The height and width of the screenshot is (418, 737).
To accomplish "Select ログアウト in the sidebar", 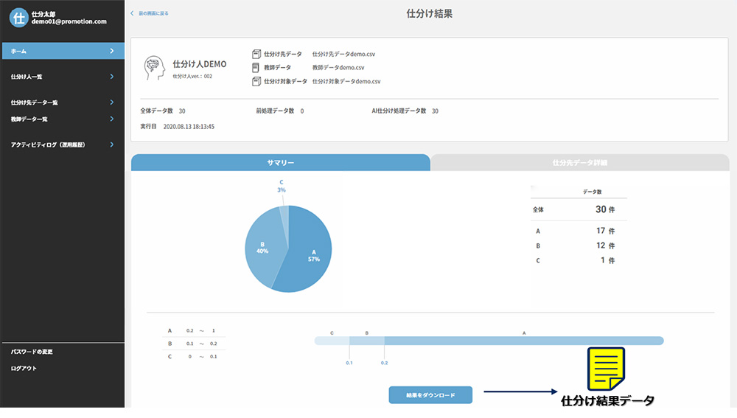I will click(x=24, y=368).
